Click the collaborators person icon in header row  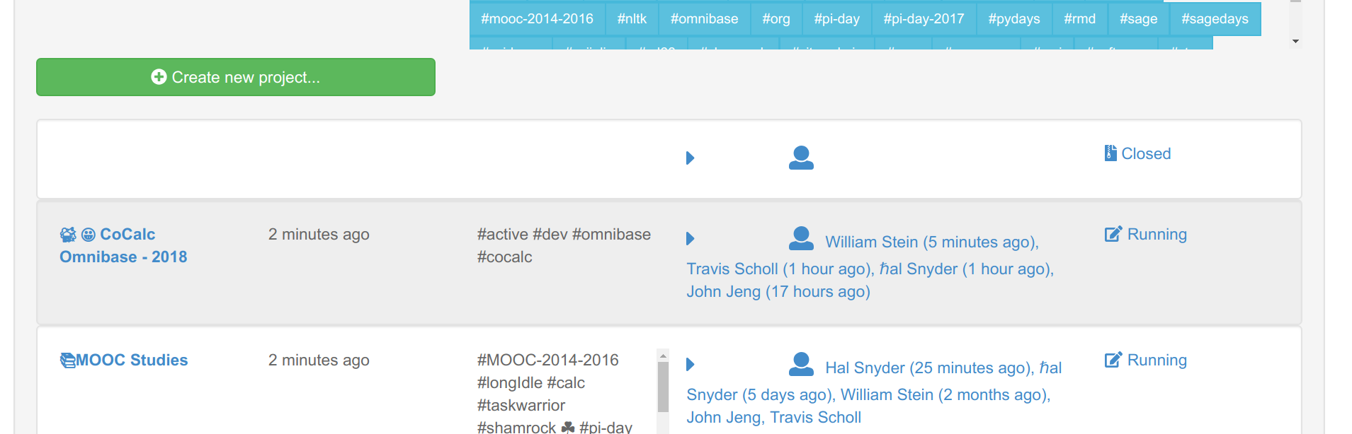click(x=800, y=158)
